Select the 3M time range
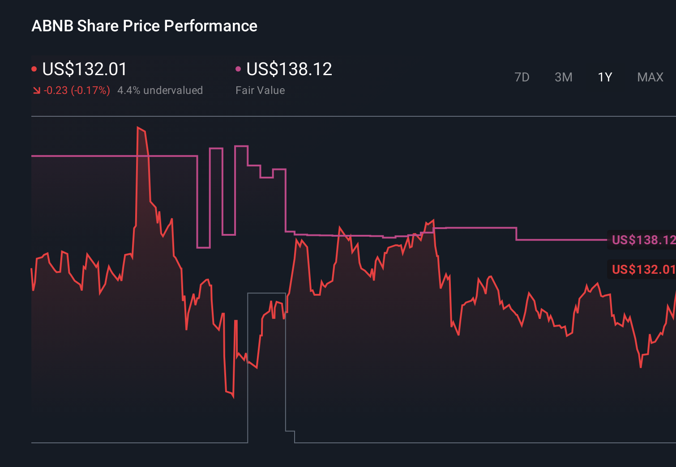Screen dimensions: 676x467 pyautogui.click(x=563, y=77)
